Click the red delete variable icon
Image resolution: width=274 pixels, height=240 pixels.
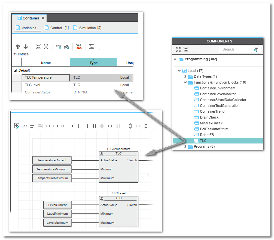[x=79, y=47]
